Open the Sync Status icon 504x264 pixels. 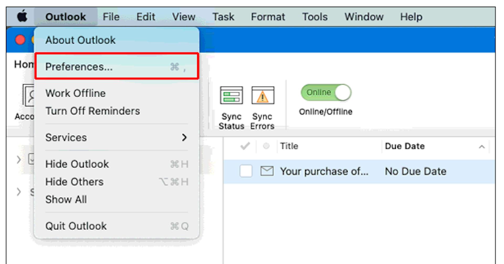tap(231, 95)
